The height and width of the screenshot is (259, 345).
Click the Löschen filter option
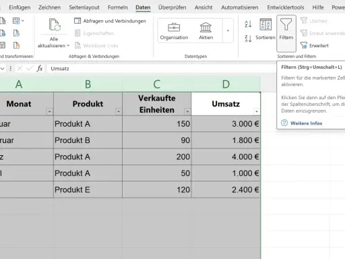click(314, 21)
